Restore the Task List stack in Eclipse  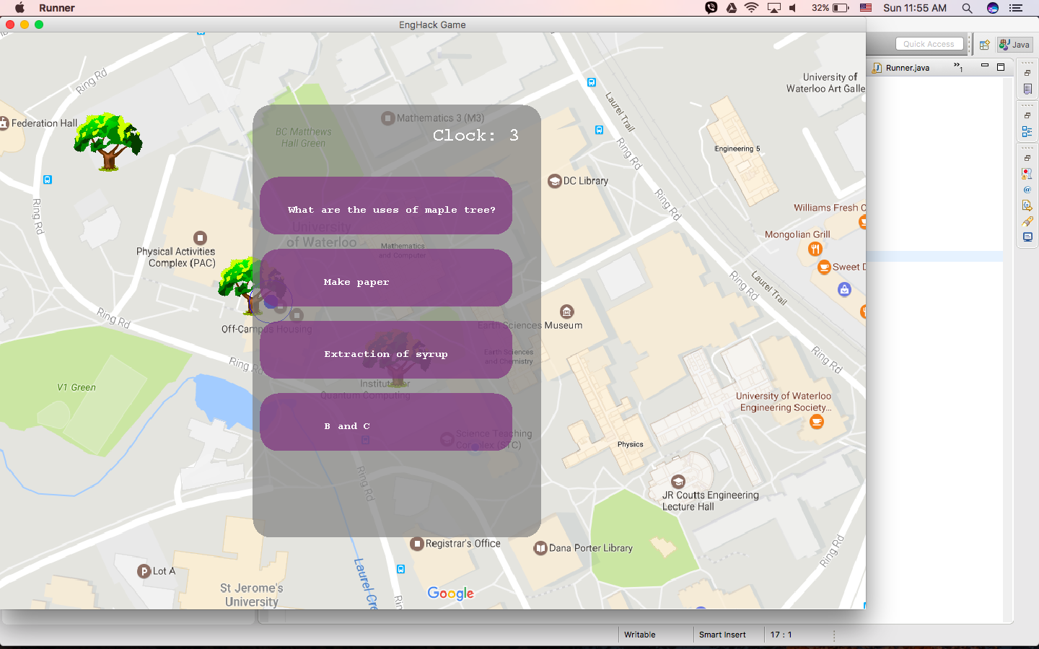(1027, 73)
